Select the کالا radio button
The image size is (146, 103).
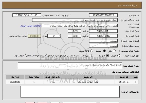point(114,51)
